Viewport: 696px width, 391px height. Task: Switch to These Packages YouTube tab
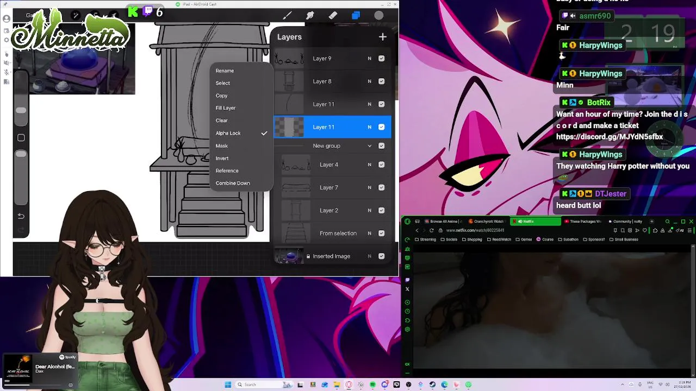pos(583,222)
